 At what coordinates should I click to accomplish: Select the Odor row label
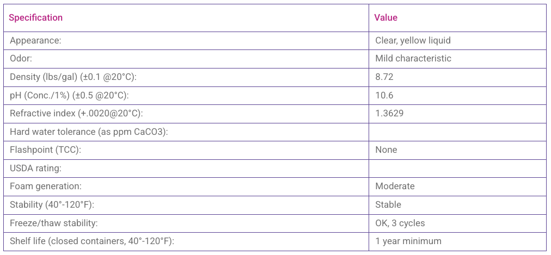click(22, 58)
